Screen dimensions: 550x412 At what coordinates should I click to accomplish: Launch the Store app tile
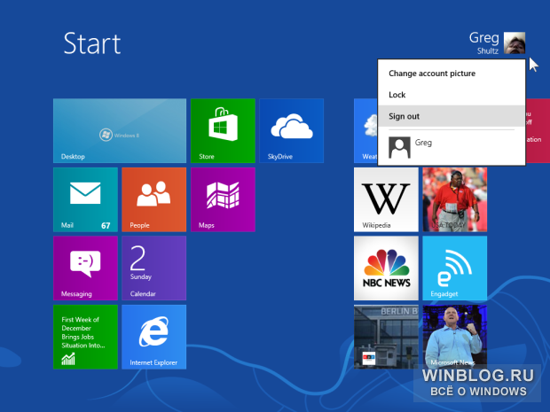223,130
